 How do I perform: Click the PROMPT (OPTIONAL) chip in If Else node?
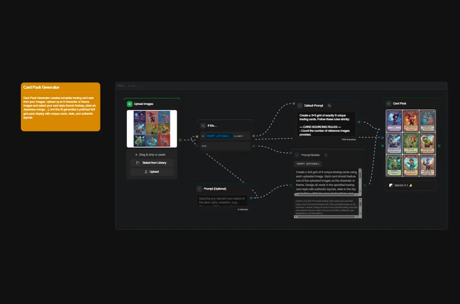point(218,136)
